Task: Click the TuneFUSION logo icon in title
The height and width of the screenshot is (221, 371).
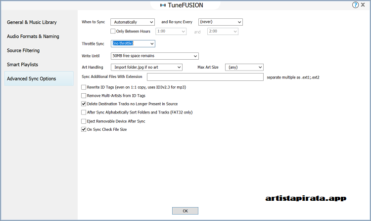Action: tap(163, 5)
